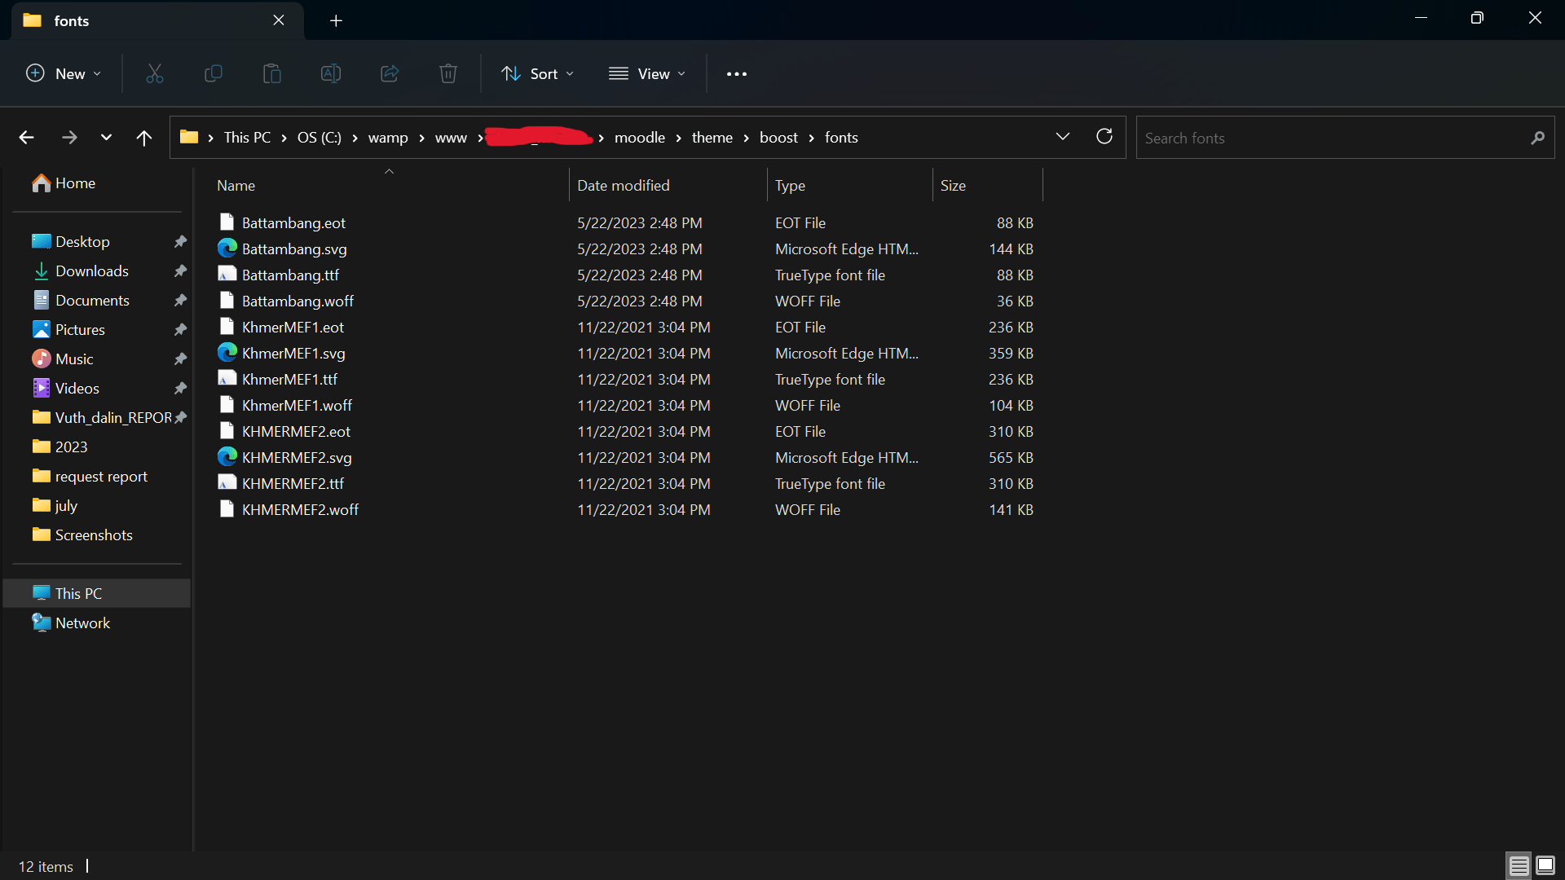This screenshot has height=880, width=1565.
Task: Click the font icon of KHMERMEF2.ttf
Action: coord(227,483)
